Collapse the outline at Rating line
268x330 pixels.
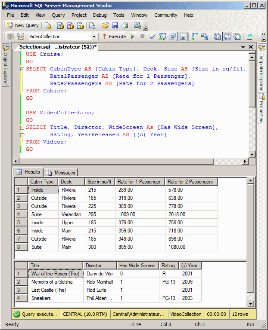pos(22,134)
